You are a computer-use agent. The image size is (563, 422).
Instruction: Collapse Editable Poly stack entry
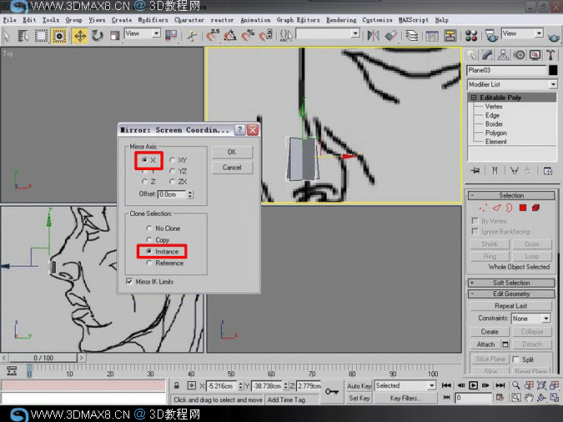[x=474, y=98]
